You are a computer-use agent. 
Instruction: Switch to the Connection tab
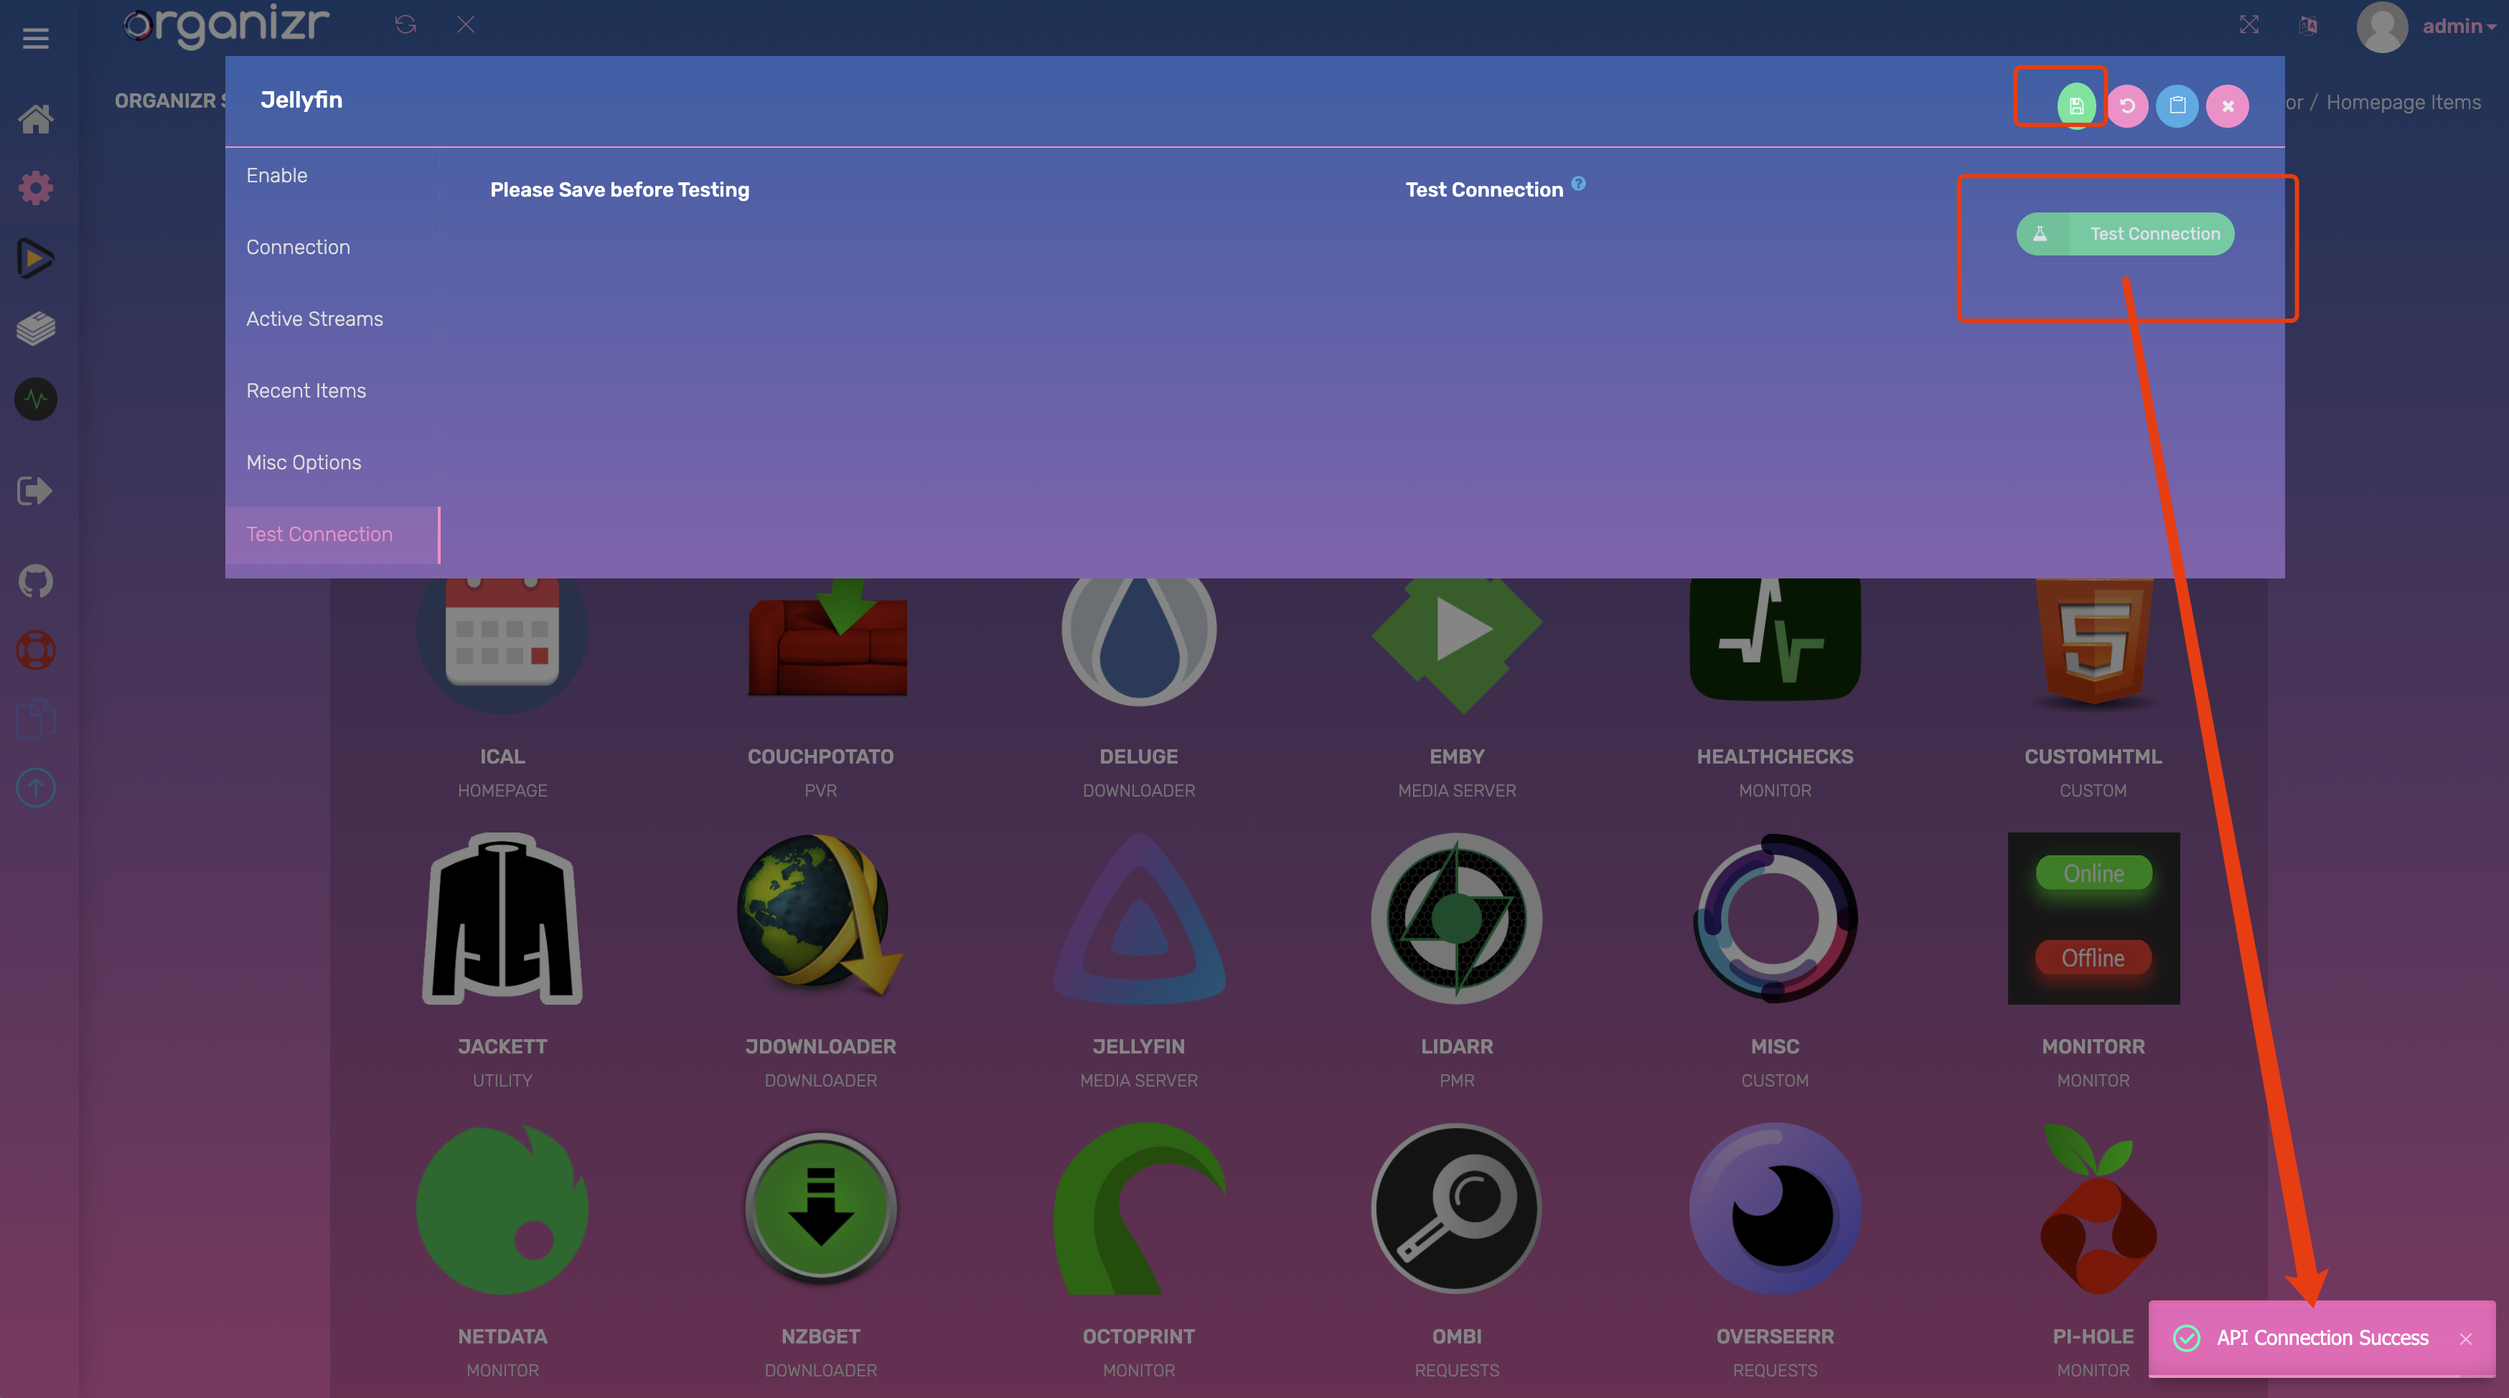tap(298, 246)
